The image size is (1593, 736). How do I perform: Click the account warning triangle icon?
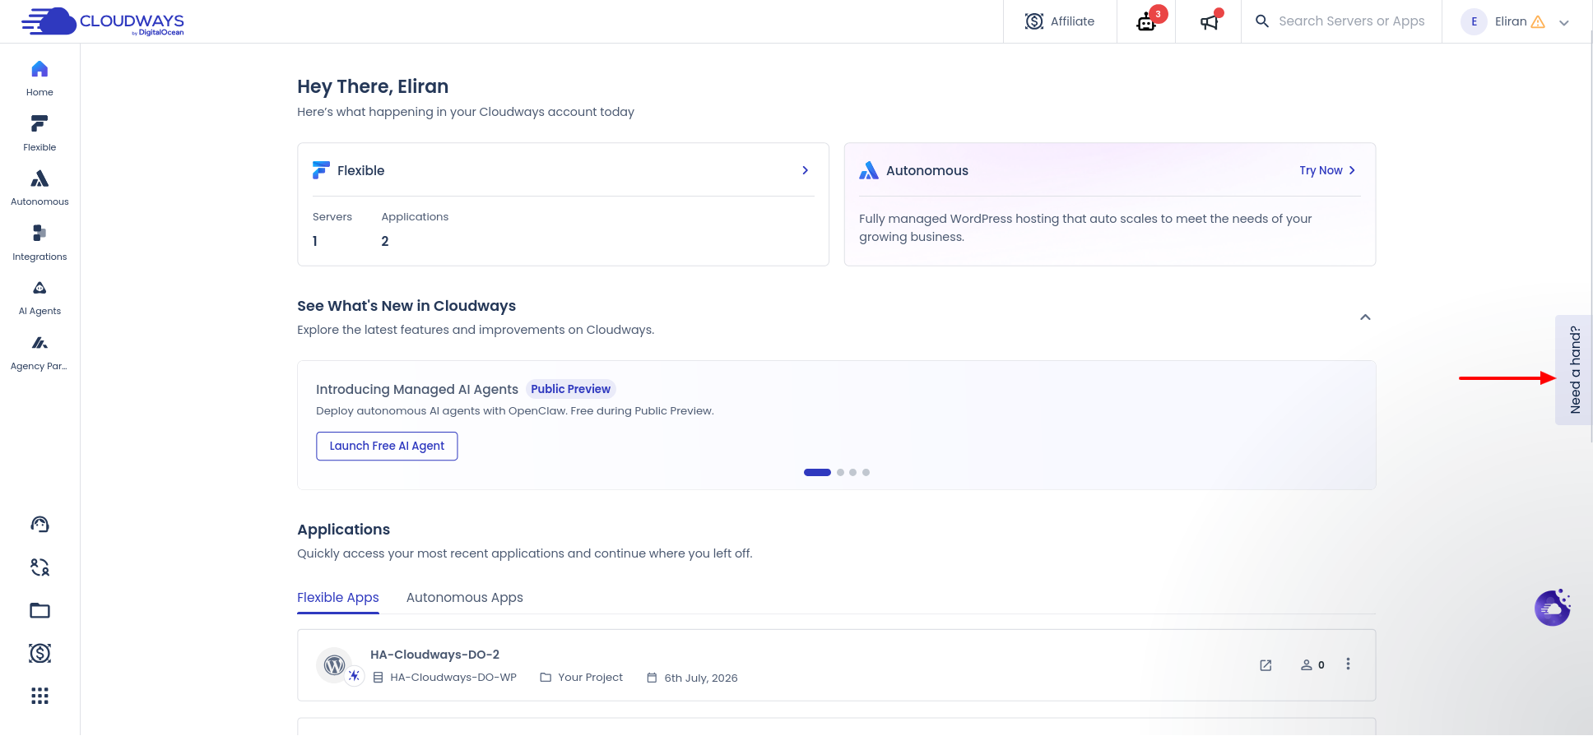(x=1538, y=22)
